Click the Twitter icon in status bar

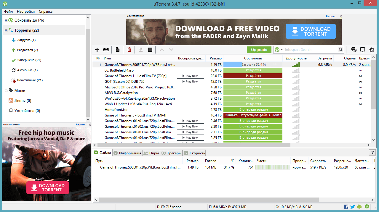coord(353,207)
